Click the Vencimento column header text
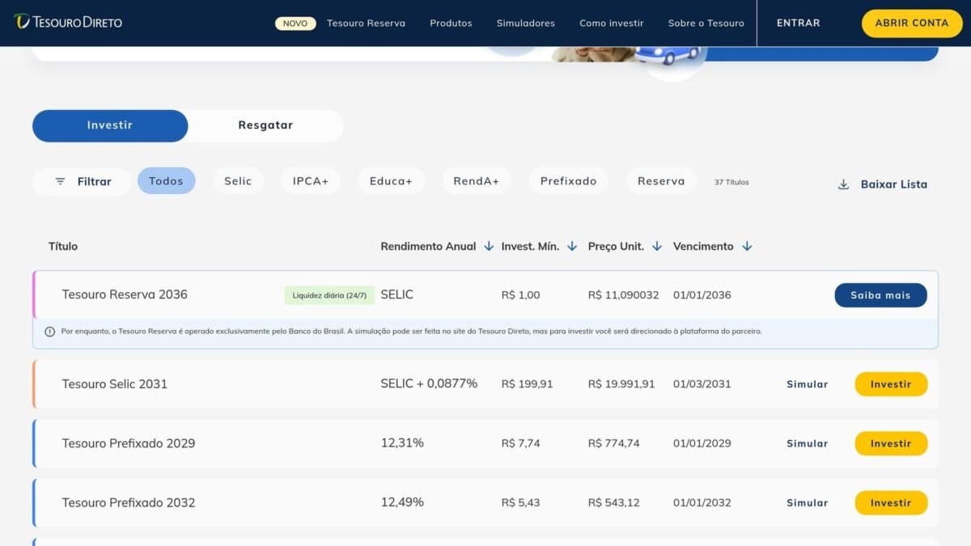The width and height of the screenshot is (971, 546). [x=703, y=246]
